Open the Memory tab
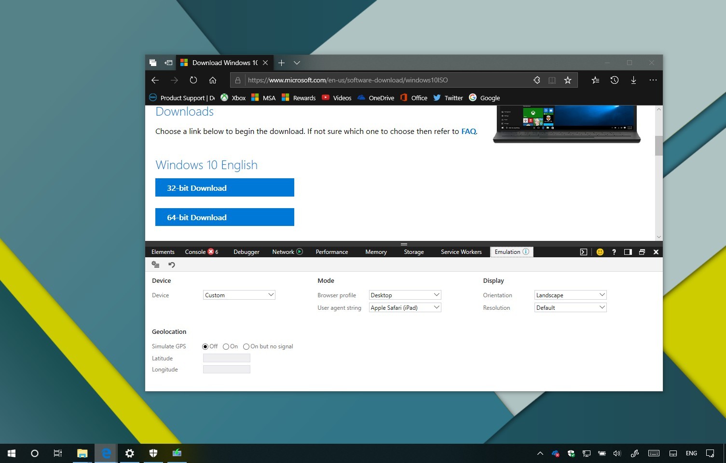726x463 pixels. pyautogui.click(x=376, y=252)
